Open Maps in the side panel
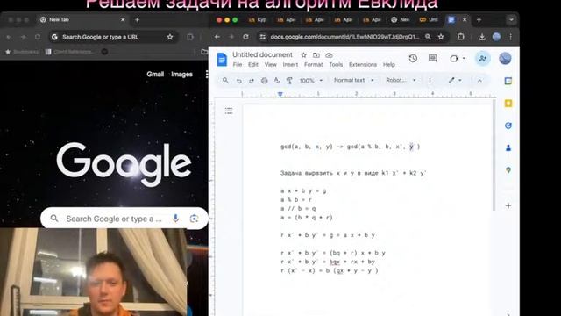This screenshot has height=316, width=561. point(508,170)
